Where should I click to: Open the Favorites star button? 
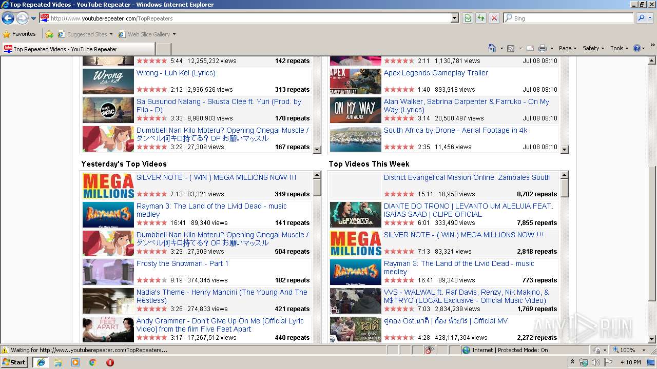coord(20,34)
